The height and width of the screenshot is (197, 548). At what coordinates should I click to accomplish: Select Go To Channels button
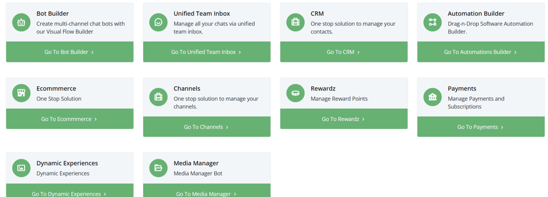coord(206,127)
